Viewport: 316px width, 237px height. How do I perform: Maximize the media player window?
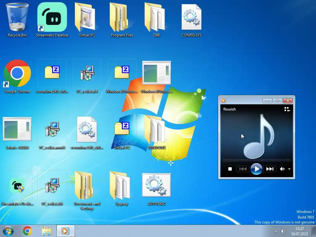pyautogui.click(x=277, y=101)
